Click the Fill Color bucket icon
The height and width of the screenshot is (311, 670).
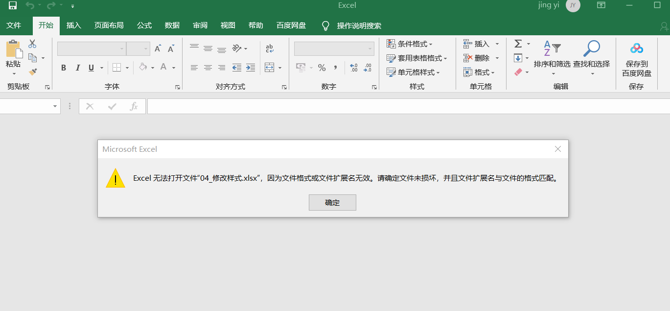pos(143,67)
